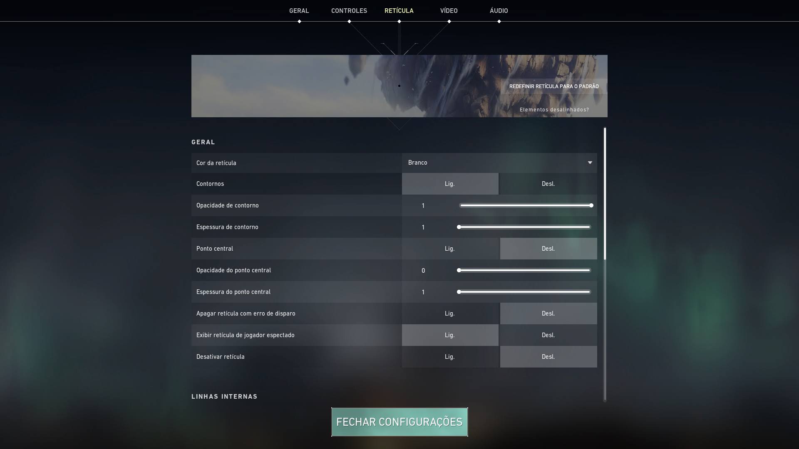Enable Apagar retícula com erro de disparo
The width and height of the screenshot is (799, 449).
click(450, 313)
